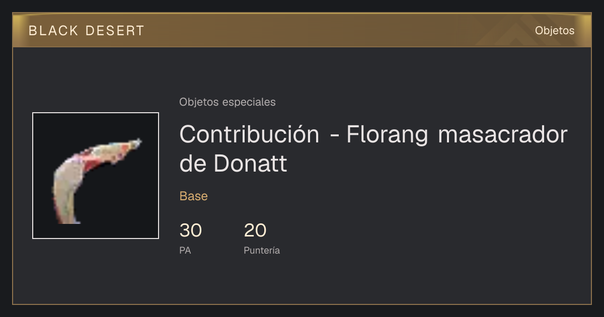This screenshot has width=604, height=317.
Task: Click the word Florang in the title
Action: [388, 134]
